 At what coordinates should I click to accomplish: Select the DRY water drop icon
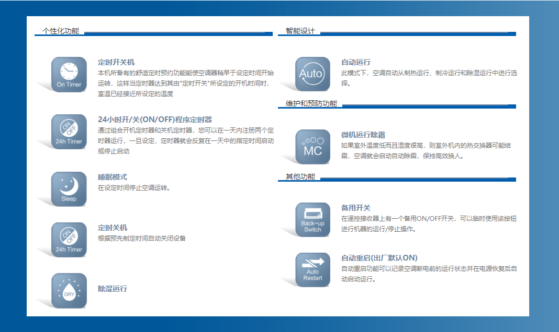[x=69, y=291]
